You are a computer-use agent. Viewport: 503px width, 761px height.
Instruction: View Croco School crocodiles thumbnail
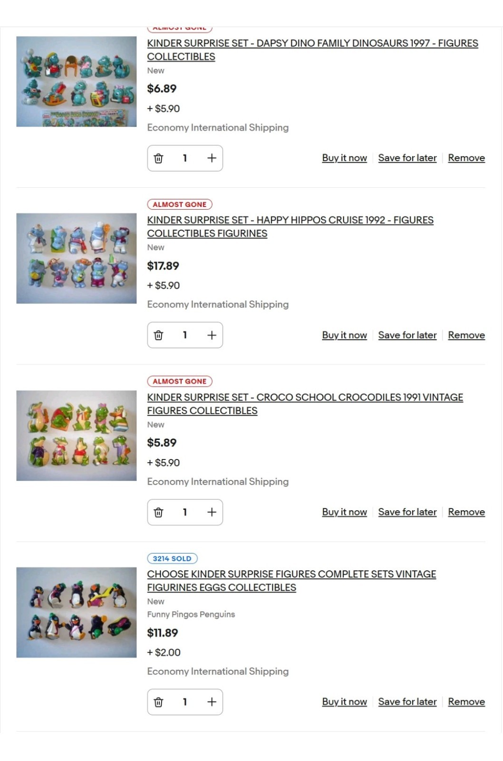point(77,435)
